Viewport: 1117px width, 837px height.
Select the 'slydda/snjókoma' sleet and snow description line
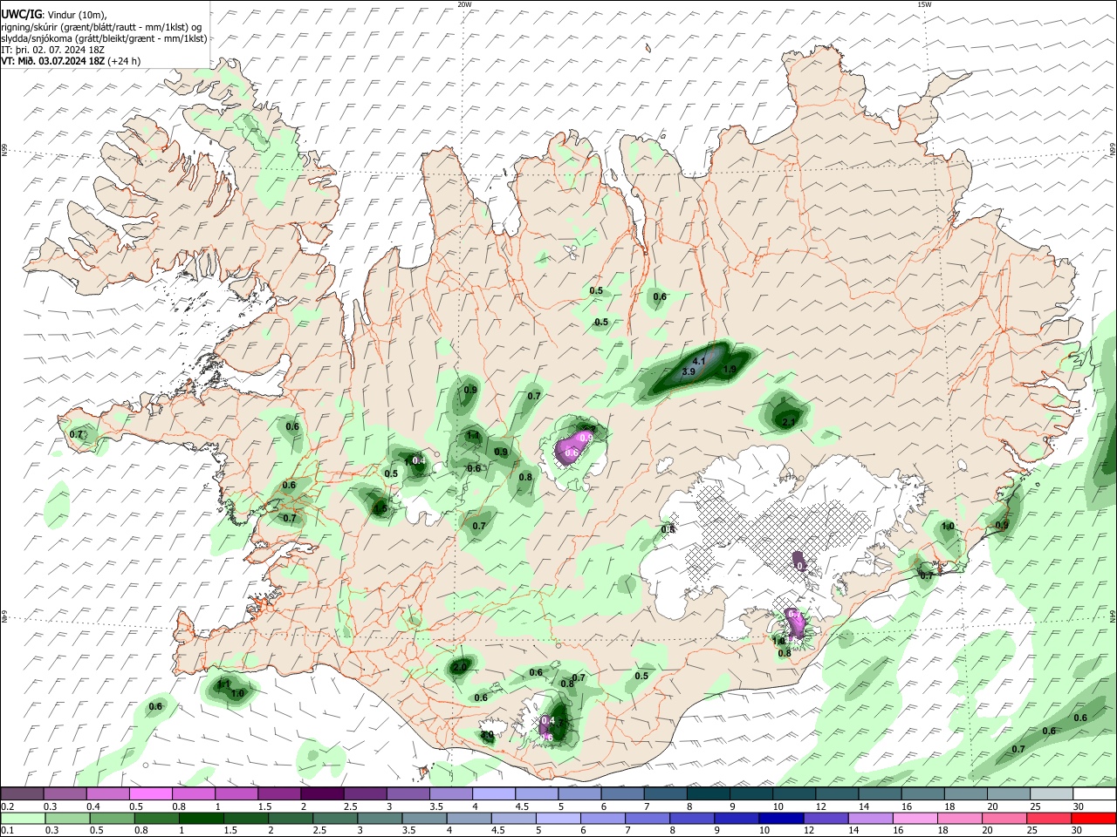click(104, 38)
